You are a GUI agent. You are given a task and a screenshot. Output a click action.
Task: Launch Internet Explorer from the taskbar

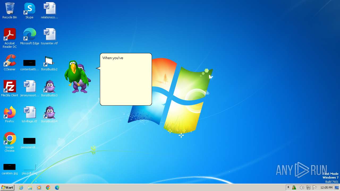tap(21, 188)
